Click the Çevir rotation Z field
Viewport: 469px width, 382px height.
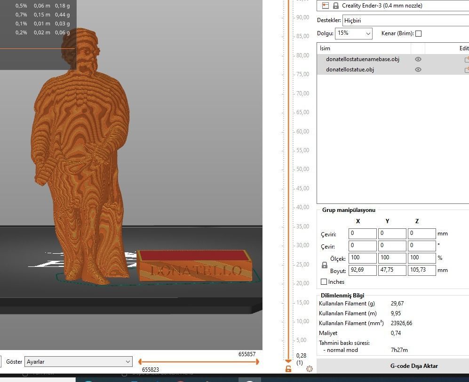pyautogui.click(x=422, y=246)
